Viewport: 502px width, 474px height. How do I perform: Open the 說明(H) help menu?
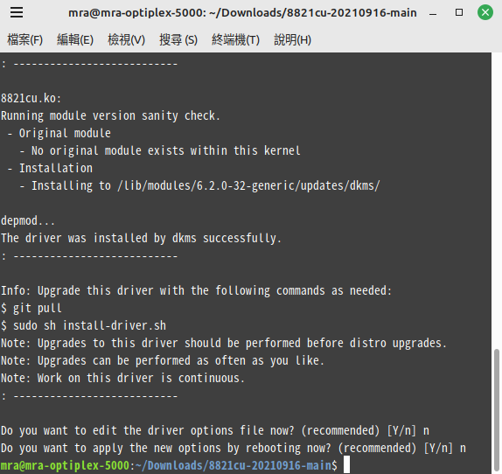[293, 40]
